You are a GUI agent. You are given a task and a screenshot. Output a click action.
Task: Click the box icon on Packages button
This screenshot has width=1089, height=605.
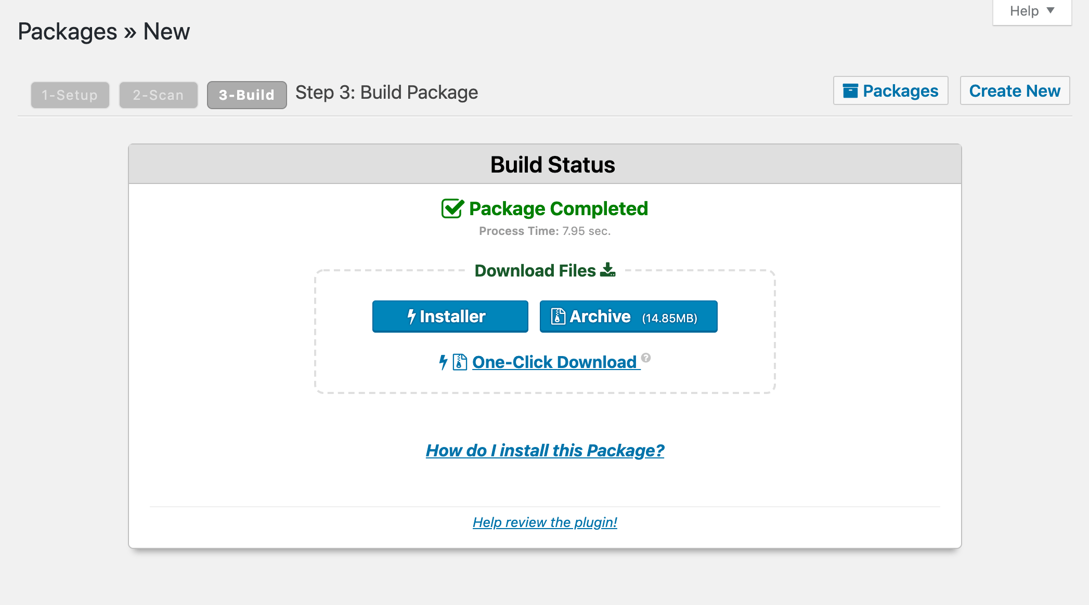click(x=850, y=91)
